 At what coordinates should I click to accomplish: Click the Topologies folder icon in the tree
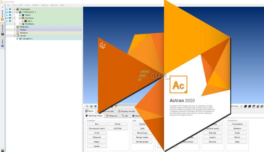(x=17, y=9)
